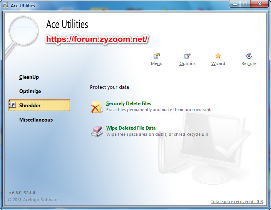
Task: Click the Ace Utilities title bar app icon
Action: (5, 5)
